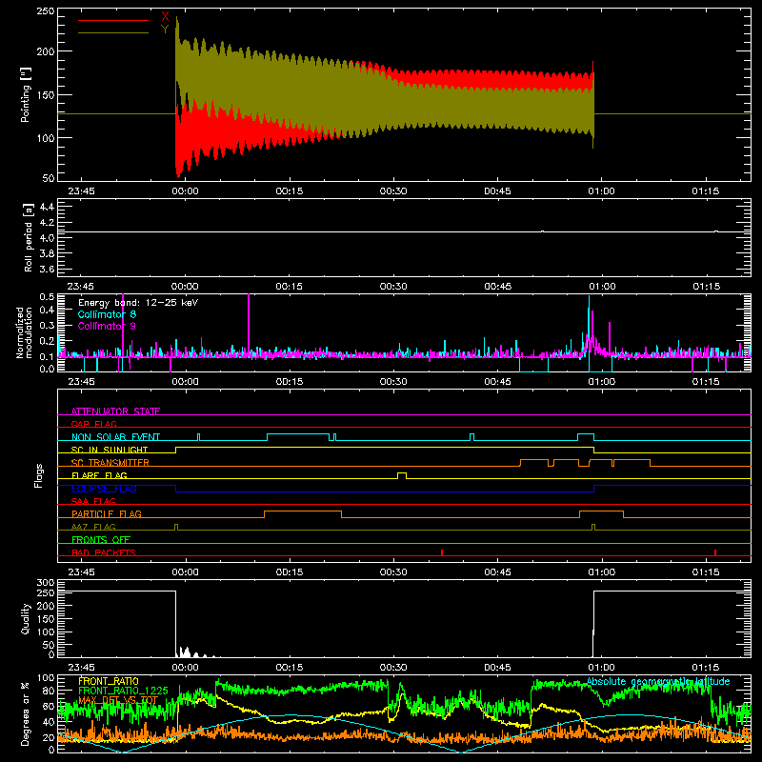Click the Degrees or % axis title

click(26, 713)
